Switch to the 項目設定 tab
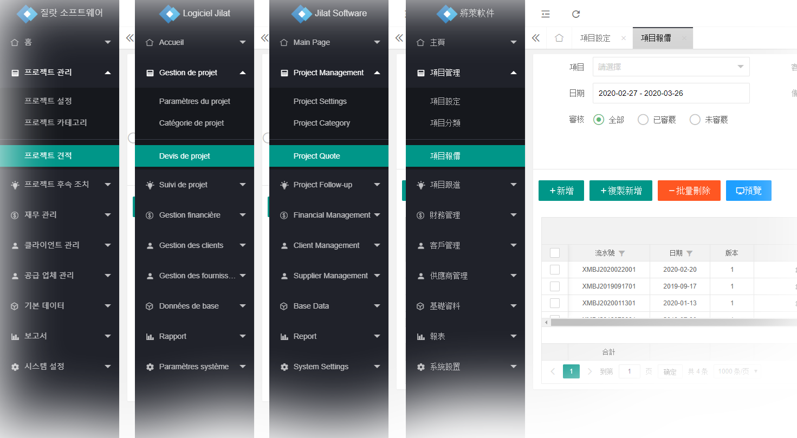797x438 pixels. 595,38
